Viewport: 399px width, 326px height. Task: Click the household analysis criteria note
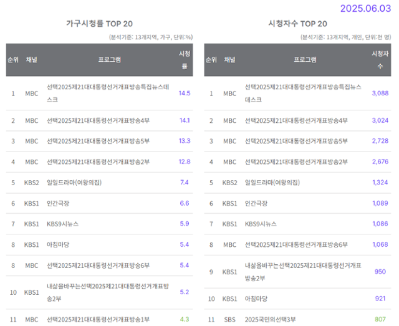click(151, 37)
